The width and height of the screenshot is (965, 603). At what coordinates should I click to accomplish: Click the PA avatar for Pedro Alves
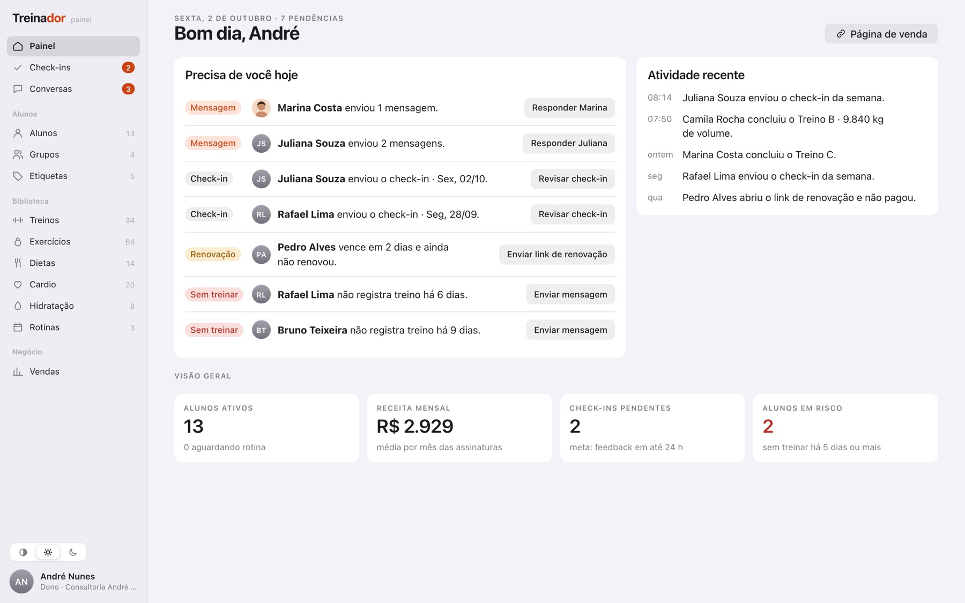click(x=261, y=255)
